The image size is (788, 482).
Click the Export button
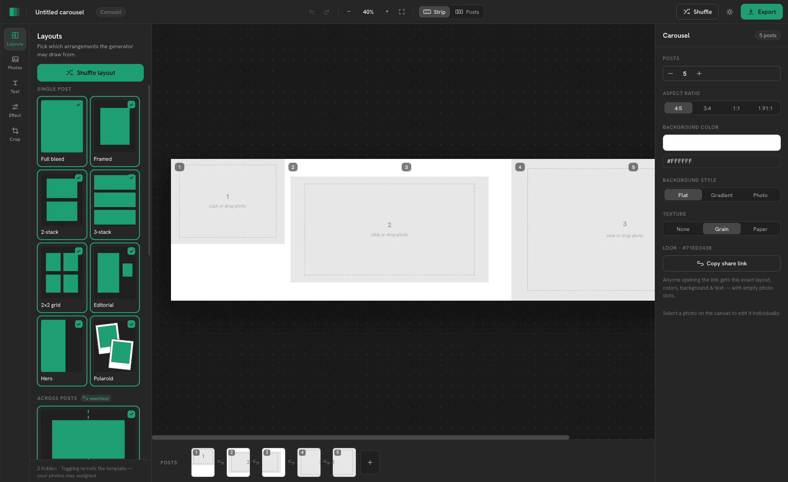[762, 12]
